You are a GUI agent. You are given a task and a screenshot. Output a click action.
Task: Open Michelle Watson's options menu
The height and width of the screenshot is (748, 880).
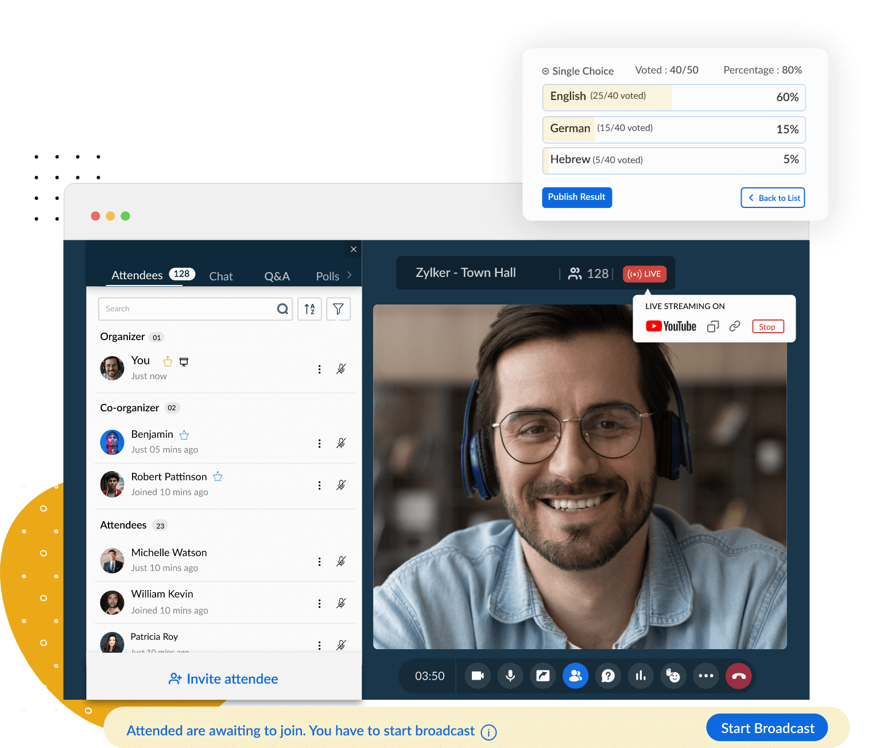(320, 561)
